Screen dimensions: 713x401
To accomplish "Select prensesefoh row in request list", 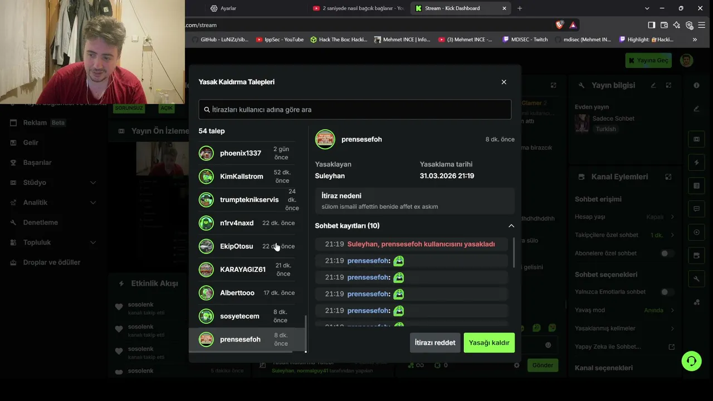I will click(247, 340).
